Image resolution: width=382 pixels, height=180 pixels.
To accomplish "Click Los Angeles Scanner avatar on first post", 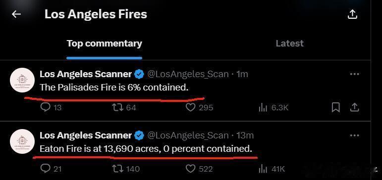I will click(x=22, y=80).
